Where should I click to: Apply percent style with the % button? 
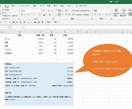tap(100, 15)
